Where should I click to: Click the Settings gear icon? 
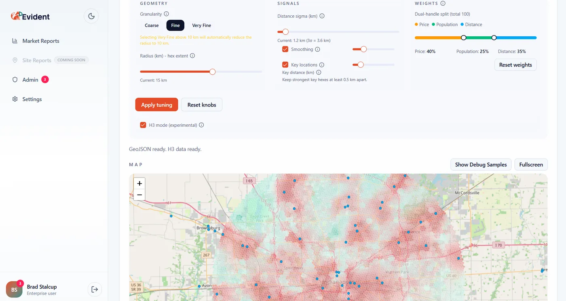pyautogui.click(x=15, y=99)
